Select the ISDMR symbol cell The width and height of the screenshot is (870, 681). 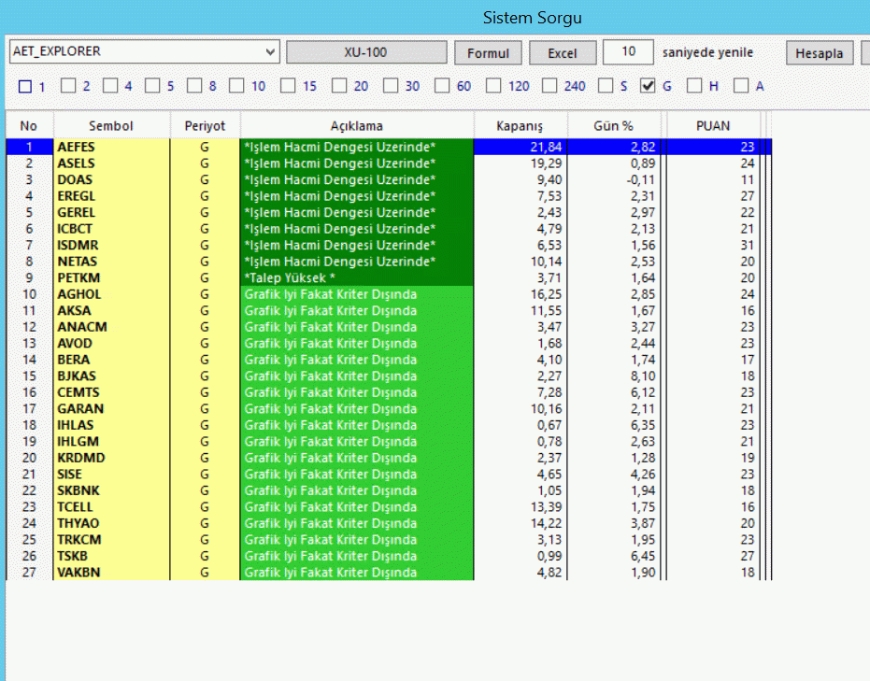111,245
